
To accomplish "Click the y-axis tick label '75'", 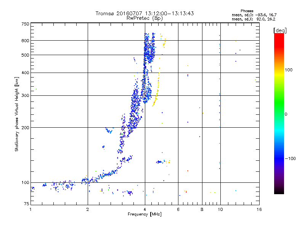I will [27, 204].
